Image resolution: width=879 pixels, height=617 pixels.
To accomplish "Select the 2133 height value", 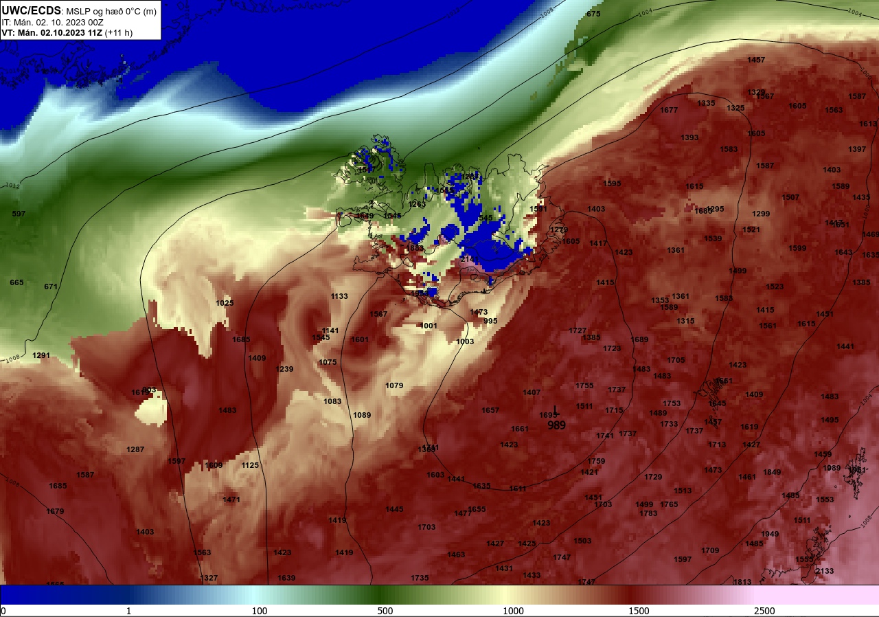I will coord(825,571).
